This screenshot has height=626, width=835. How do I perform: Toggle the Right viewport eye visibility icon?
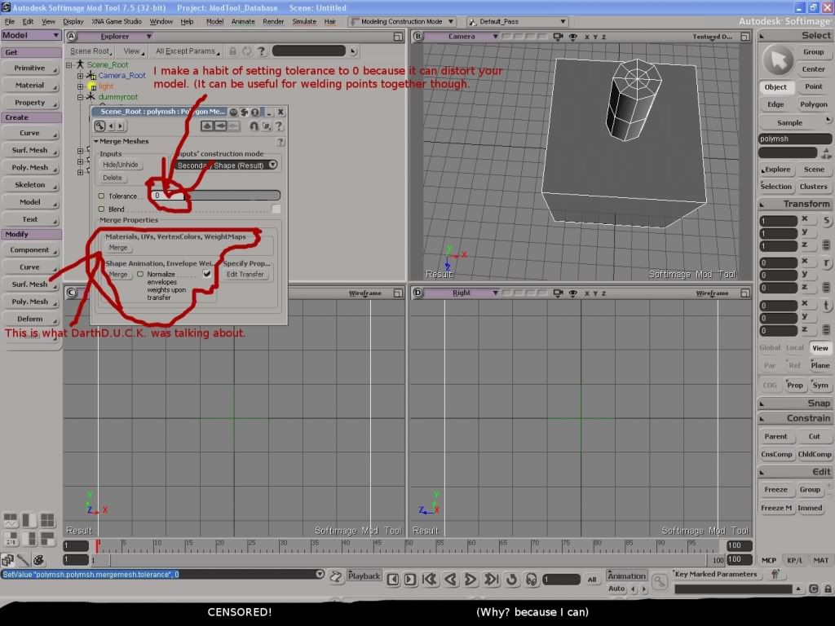click(573, 293)
